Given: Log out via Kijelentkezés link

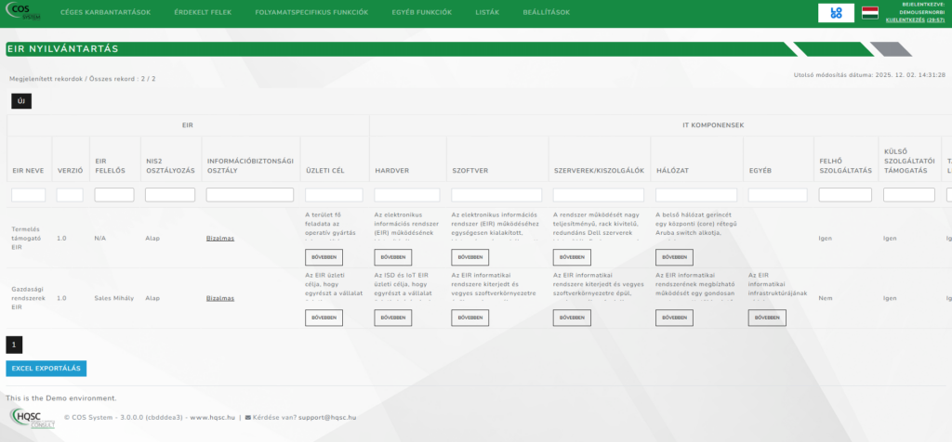Looking at the screenshot, I should (x=906, y=20).
